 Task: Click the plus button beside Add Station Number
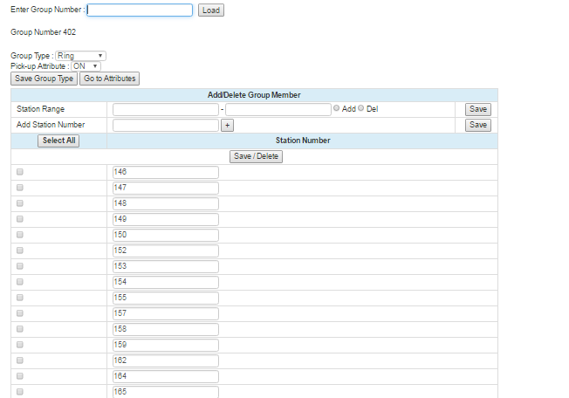226,125
